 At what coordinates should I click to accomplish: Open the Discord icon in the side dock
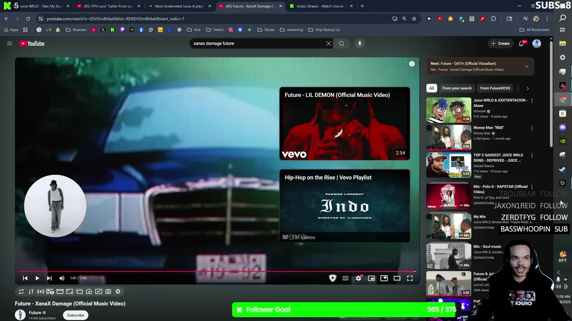[563, 128]
